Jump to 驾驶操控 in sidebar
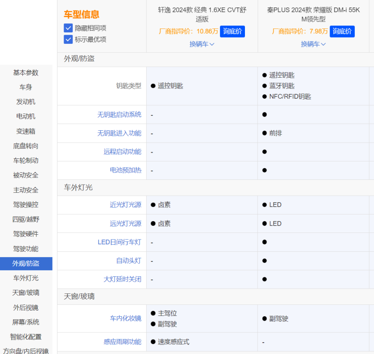Image resolution: width=374 pixels, height=354 pixels. click(x=26, y=204)
